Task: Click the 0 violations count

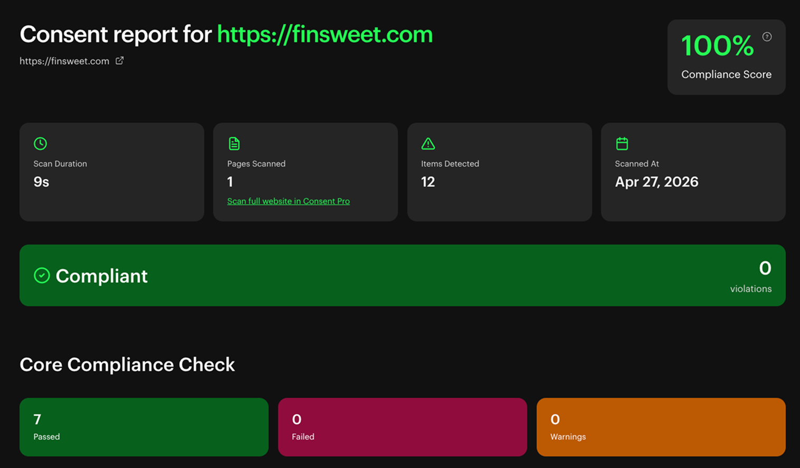Action: point(765,268)
